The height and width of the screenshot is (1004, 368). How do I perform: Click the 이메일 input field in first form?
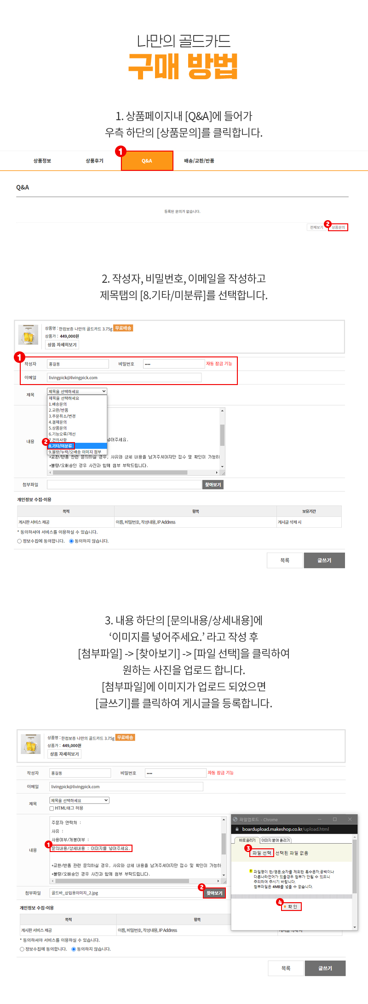[x=124, y=378]
